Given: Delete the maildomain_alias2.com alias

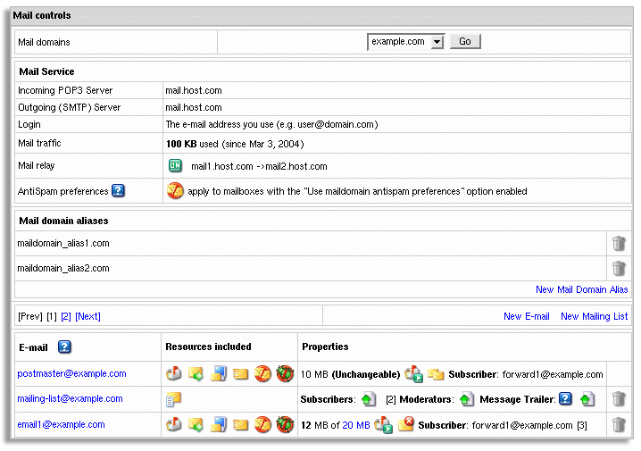Looking at the screenshot, I should coord(619,268).
